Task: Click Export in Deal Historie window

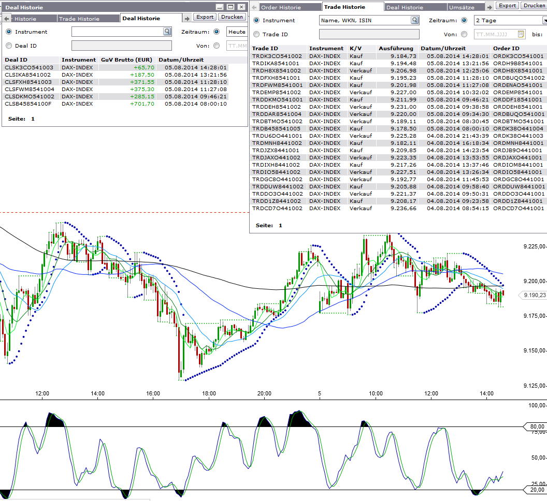Action: [x=205, y=17]
